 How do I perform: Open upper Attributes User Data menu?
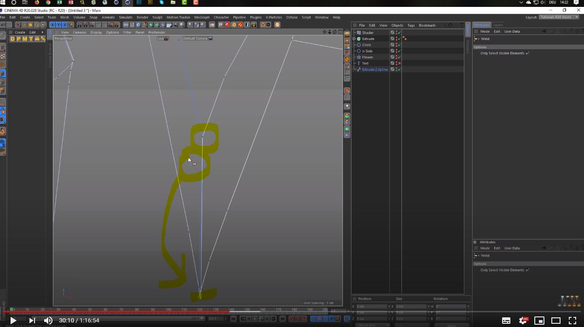click(x=512, y=31)
